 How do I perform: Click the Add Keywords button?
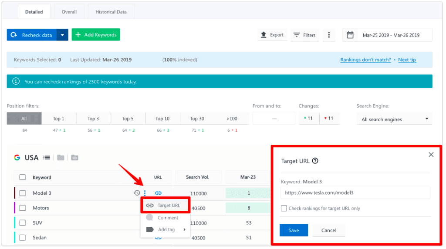pos(96,35)
